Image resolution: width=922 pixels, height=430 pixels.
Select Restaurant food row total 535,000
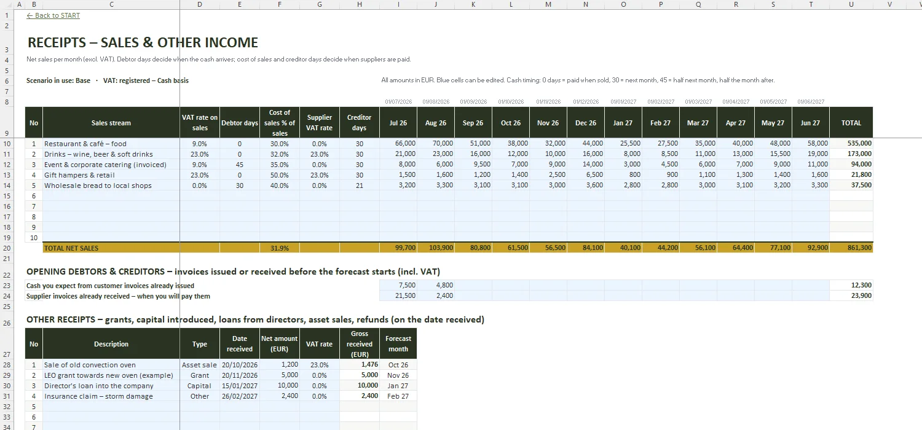coord(851,144)
